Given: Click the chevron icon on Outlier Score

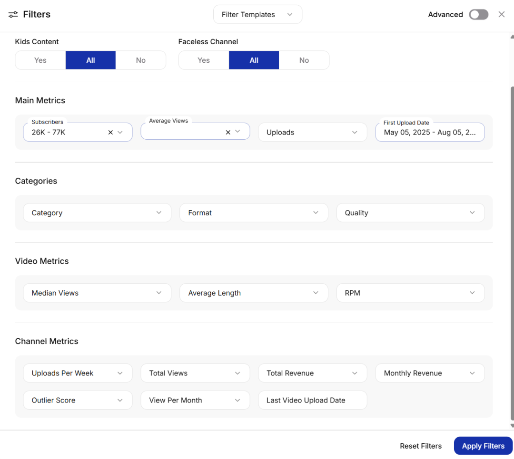Looking at the screenshot, I should tap(120, 401).
